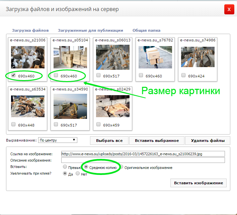The image size is (237, 215).
Task: Select the Оригинальное изображение radio option
Action: [122, 167]
